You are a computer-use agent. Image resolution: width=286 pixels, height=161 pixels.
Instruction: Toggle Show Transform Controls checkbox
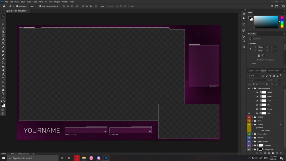[40, 6]
